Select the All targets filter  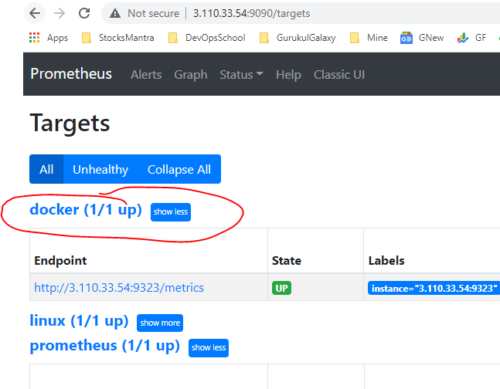(x=46, y=170)
